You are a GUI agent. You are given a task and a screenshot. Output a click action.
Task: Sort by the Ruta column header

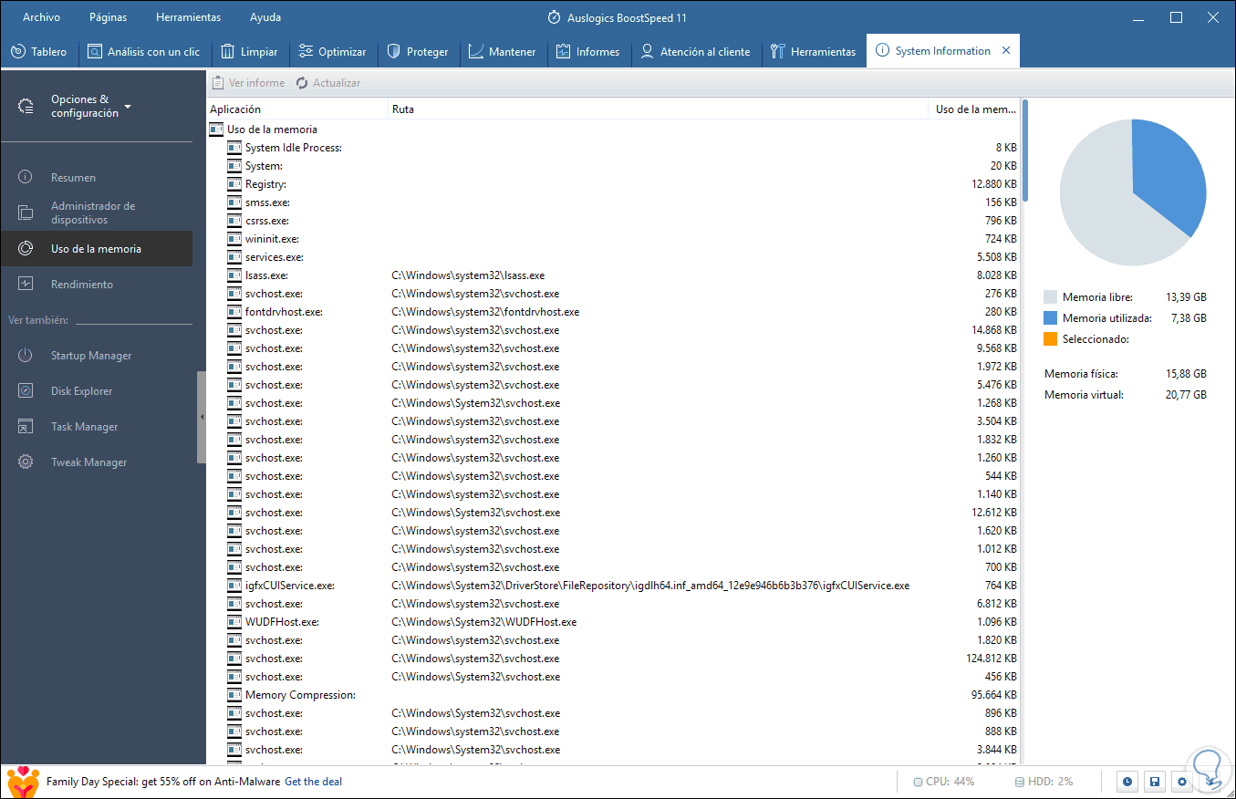pyautogui.click(x=658, y=109)
